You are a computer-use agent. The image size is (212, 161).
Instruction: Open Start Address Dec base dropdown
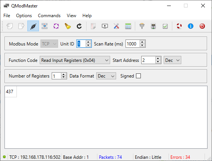[x=172, y=60]
